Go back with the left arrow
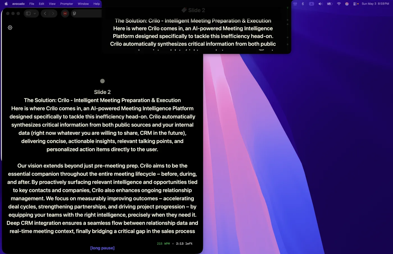This screenshot has width=393, height=254. point(45,13)
